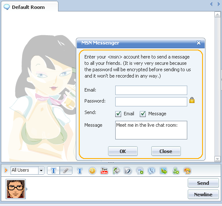Insert a YouTube video

[104, 170]
